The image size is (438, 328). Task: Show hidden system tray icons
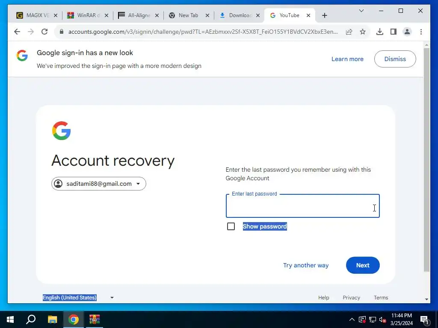pos(352,319)
